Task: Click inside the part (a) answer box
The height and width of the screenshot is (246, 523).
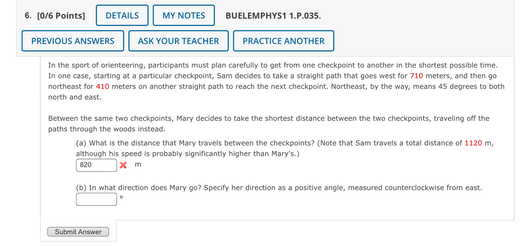Action: tap(96, 165)
